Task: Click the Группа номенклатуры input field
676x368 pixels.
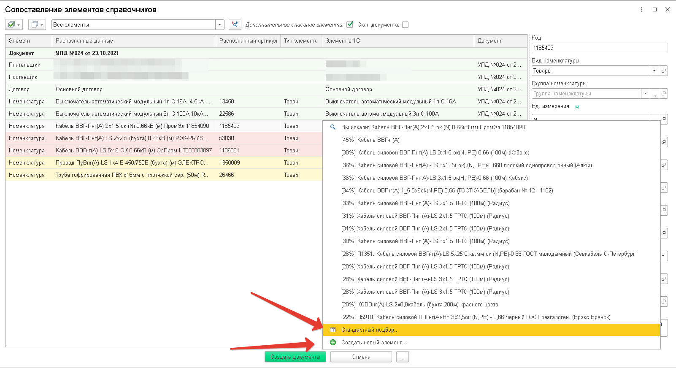Action: [x=586, y=94]
